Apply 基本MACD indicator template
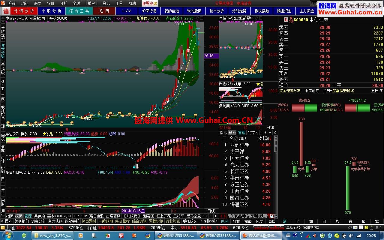Screen dimensions: 384x240 point(54,216)
